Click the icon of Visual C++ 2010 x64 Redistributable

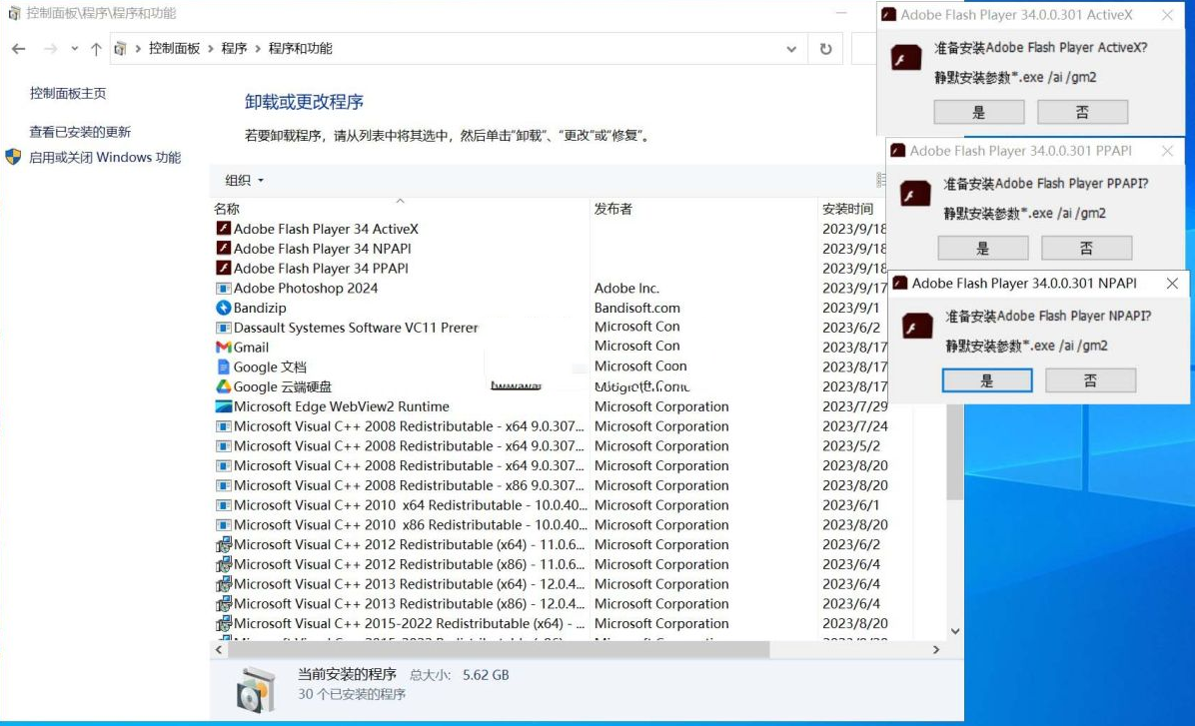[x=223, y=505]
